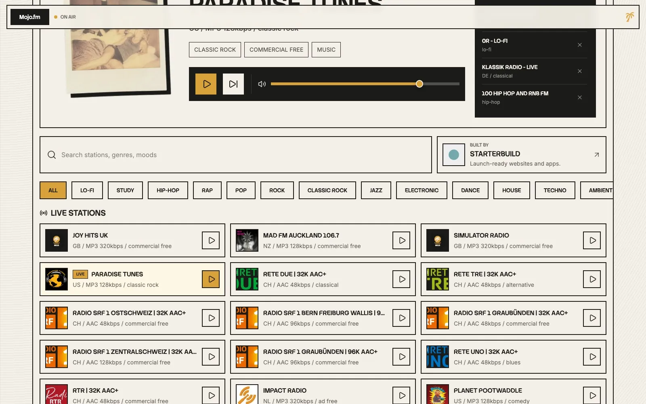The width and height of the screenshot is (646, 404).
Task: Click the Starterbuild avatar icon
Action: click(454, 155)
